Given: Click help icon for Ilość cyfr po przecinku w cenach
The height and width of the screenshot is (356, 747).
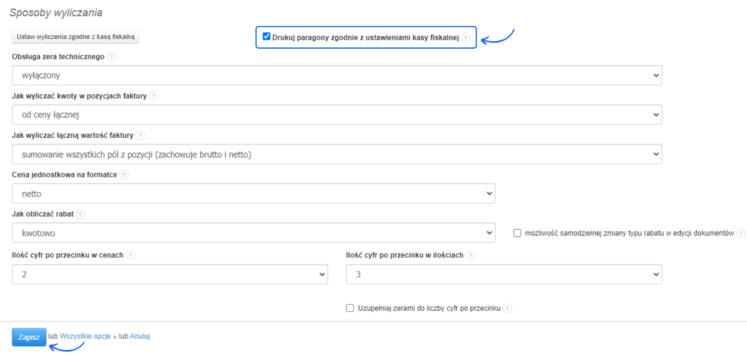Looking at the screenshot, I should [130, 255].
